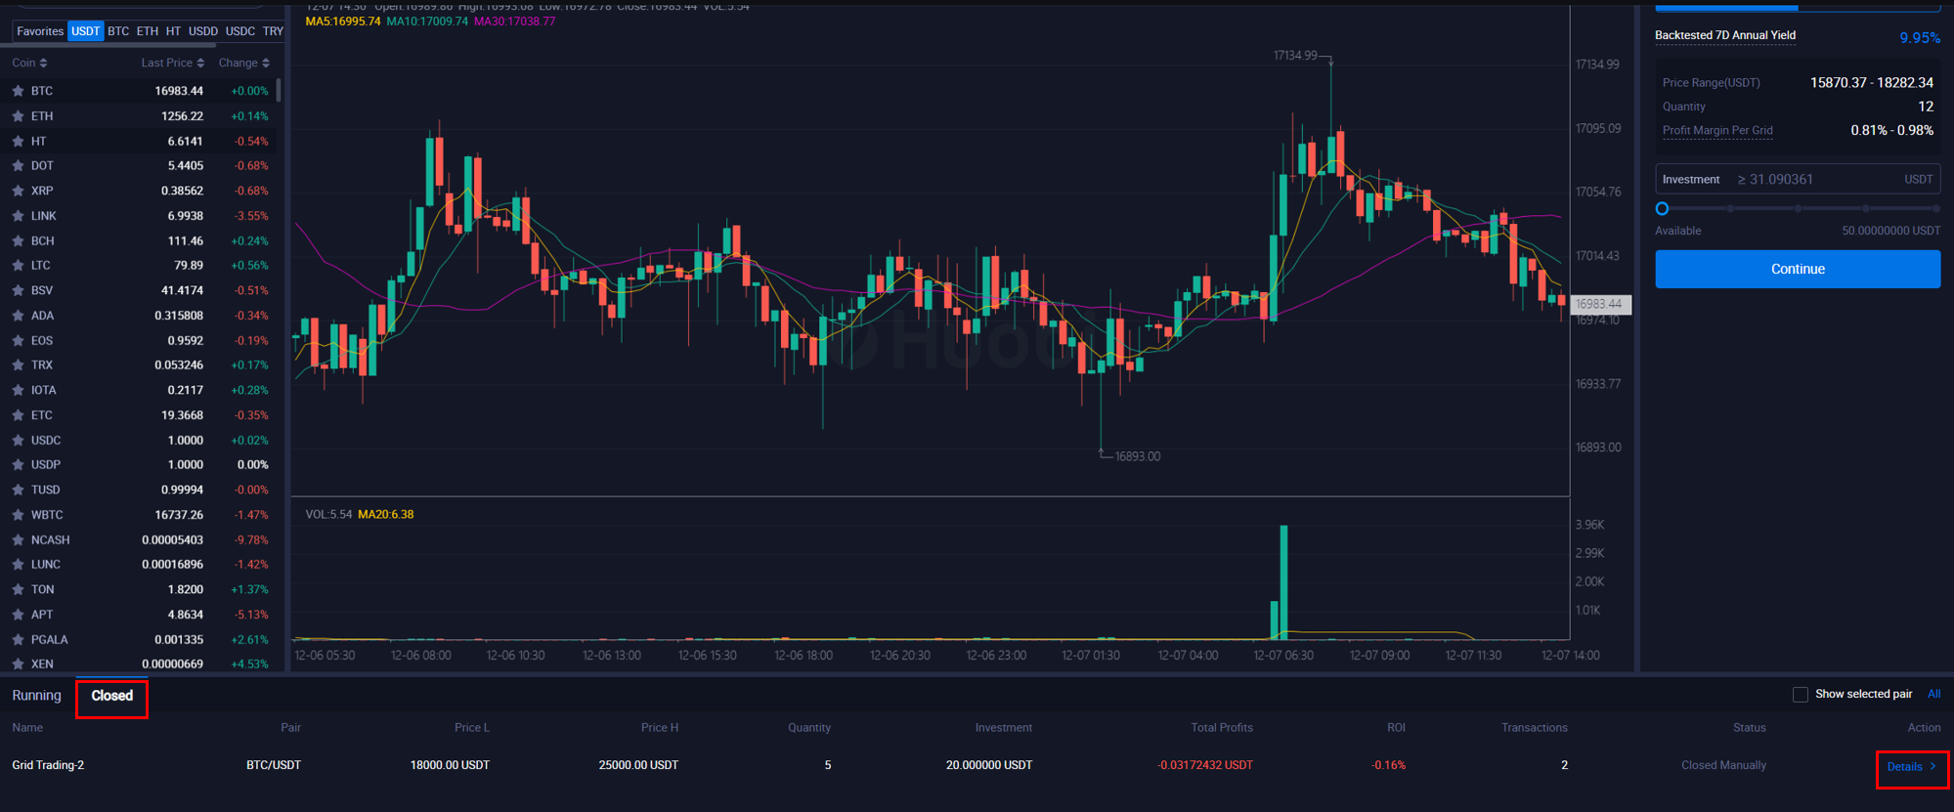This screenshot has width=1954, height=812.
Task: Click the star icon beside ADA
Action: (18, 316)
